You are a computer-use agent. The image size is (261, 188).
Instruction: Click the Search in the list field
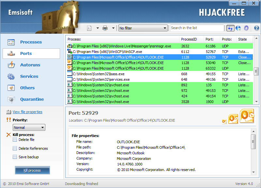pos(197,28)
